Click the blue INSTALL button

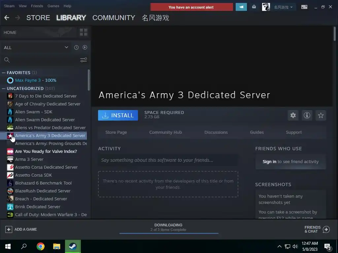click(118, 115)
